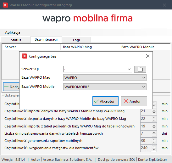Switch to the Logi tab
The height and width of the screenshot is (163, 172).
pyautogui.click(x=76, y=40)
